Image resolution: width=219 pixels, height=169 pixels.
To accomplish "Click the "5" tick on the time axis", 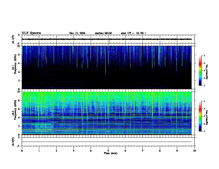I will [108, 150].
